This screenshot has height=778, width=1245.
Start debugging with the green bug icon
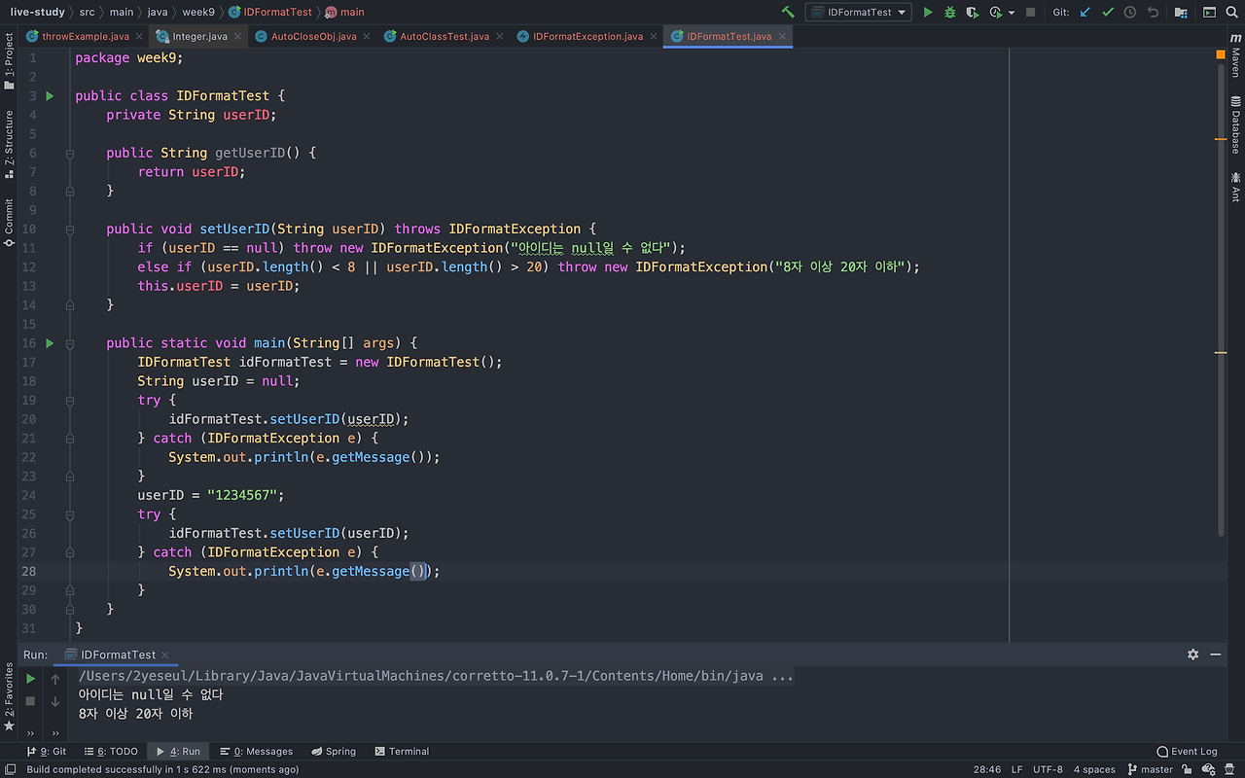point(950,12)
